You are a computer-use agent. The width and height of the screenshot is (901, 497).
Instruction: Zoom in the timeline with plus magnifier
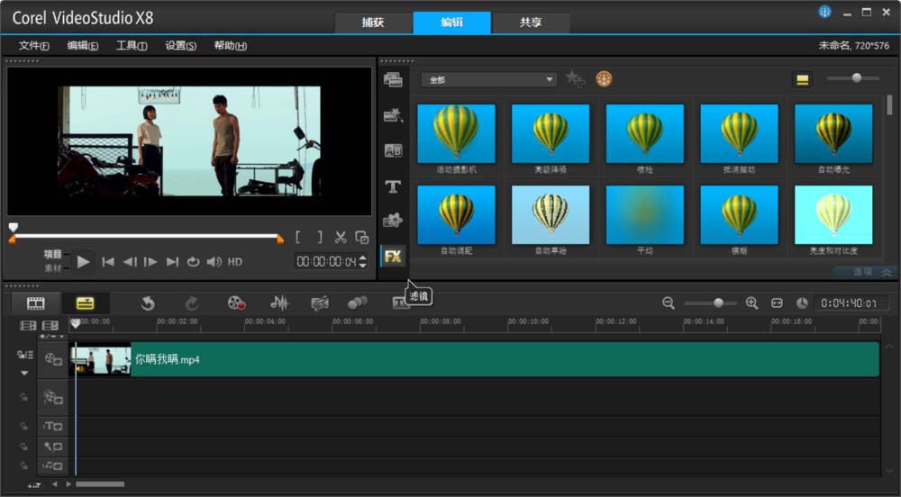coord(751,303)
